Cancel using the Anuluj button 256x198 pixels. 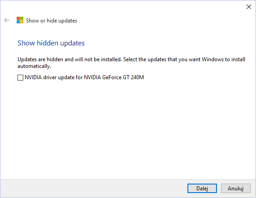(235, 189)
